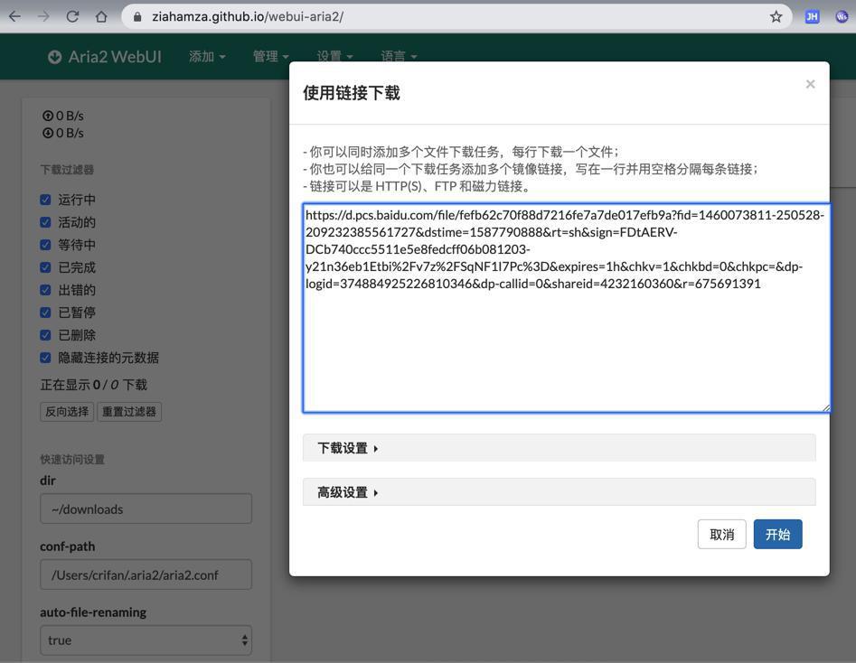Open the purple Ws extension icon
Viewport: 856px width, 663px height.
pyautogui.click(x=842, y=17)
